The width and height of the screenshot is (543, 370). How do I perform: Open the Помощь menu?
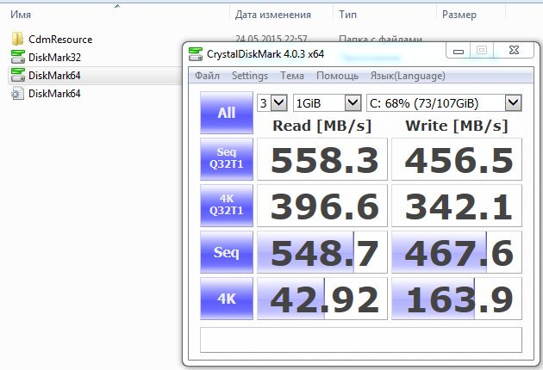337,76
